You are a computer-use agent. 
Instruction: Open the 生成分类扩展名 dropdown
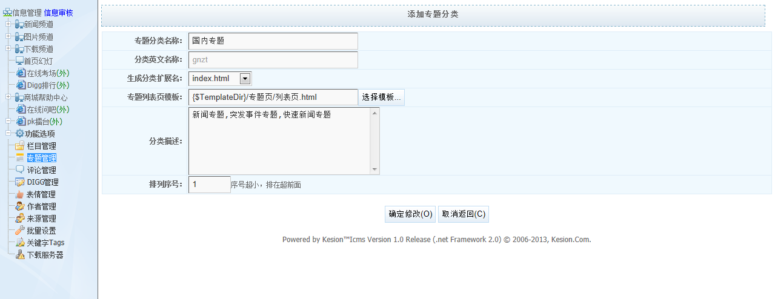click(245, 78)
